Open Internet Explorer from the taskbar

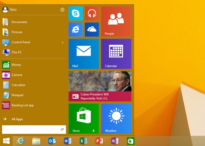21,141
